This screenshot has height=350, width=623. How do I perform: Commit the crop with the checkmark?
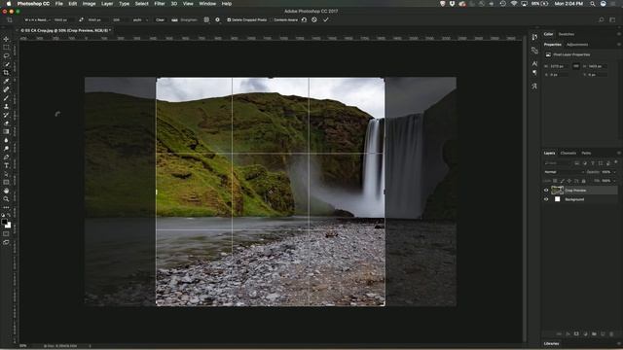pyautogui.click(x=326, y=19)
